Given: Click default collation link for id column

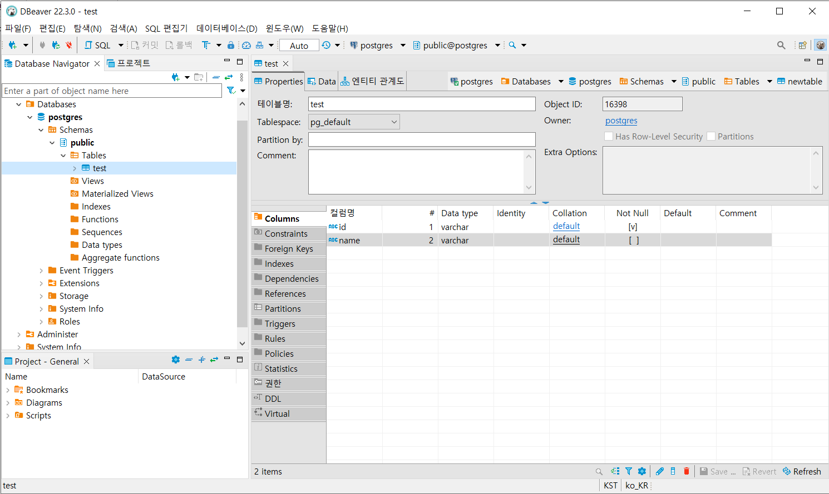Looking at the screenshot, I should [566, 226].
